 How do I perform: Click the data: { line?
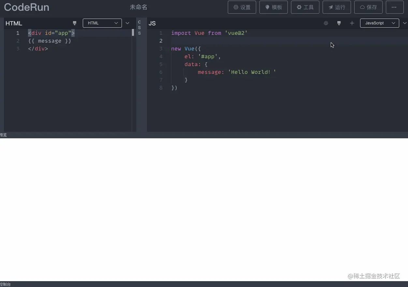point(196,64)
